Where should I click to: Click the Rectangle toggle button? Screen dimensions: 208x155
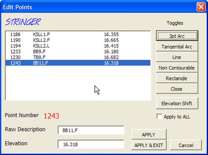click(177, 78)
